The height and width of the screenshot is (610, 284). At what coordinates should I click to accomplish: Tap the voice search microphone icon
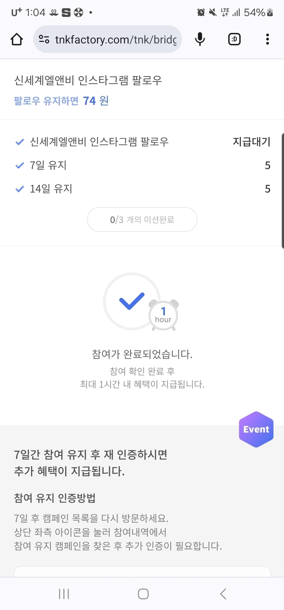[x=200, y=39]
